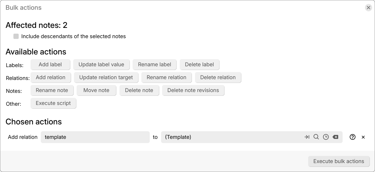Choose the Rename relation action

pyautogui.click(x=166, y=77)
